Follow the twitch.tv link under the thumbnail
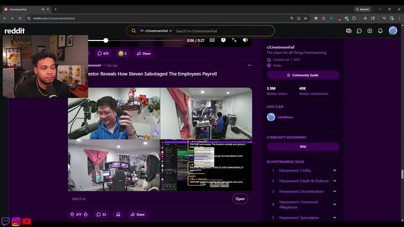This screenshot has width=404, height=227. tap(79, 199)
